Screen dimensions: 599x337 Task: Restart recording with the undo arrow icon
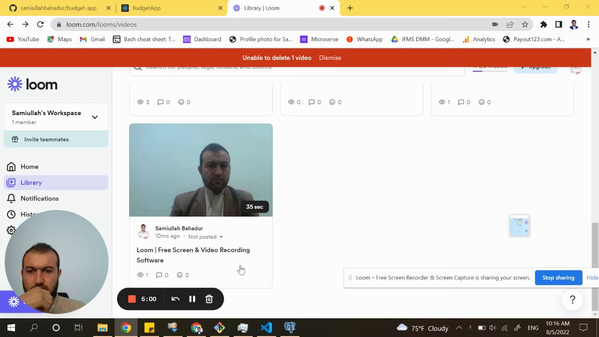175,299
